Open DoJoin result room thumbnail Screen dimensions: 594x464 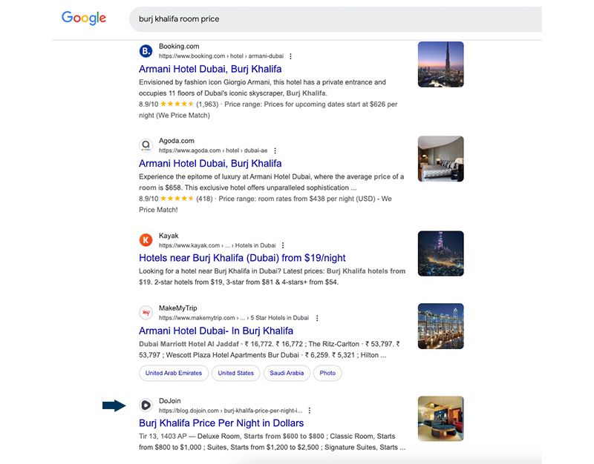tap(440, 419)
